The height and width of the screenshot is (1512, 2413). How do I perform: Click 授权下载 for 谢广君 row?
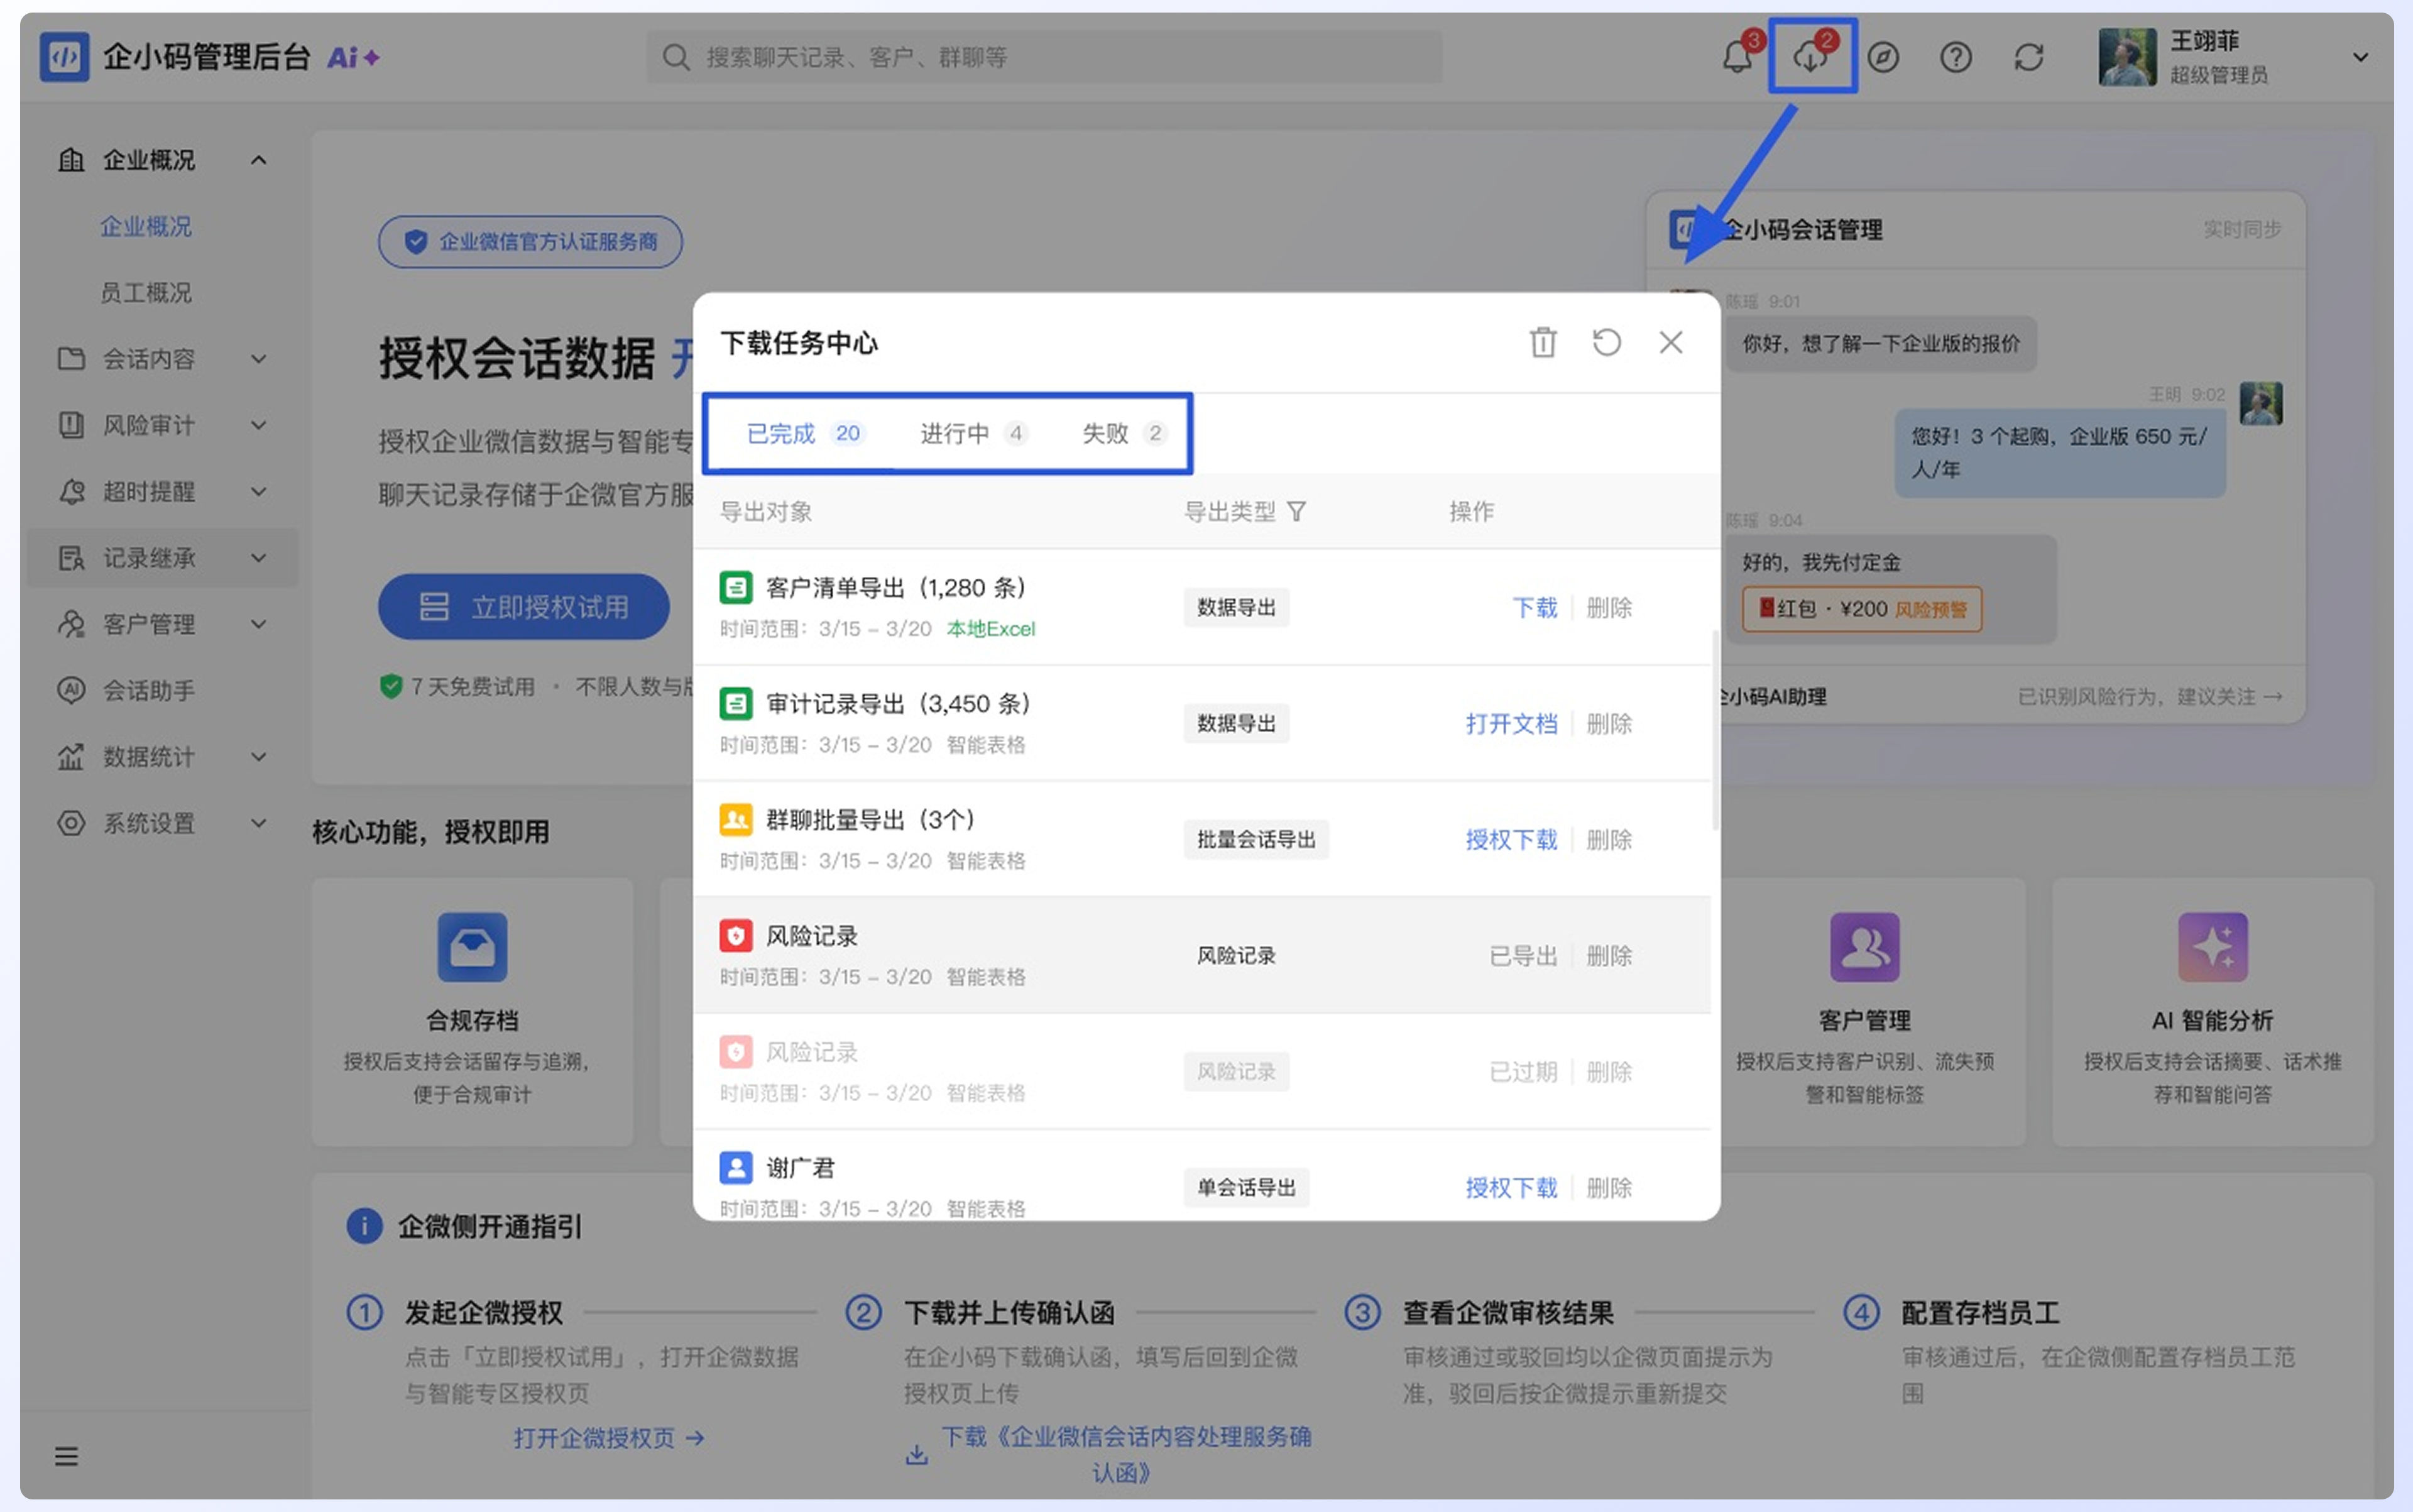[x=1511, y=1187]
